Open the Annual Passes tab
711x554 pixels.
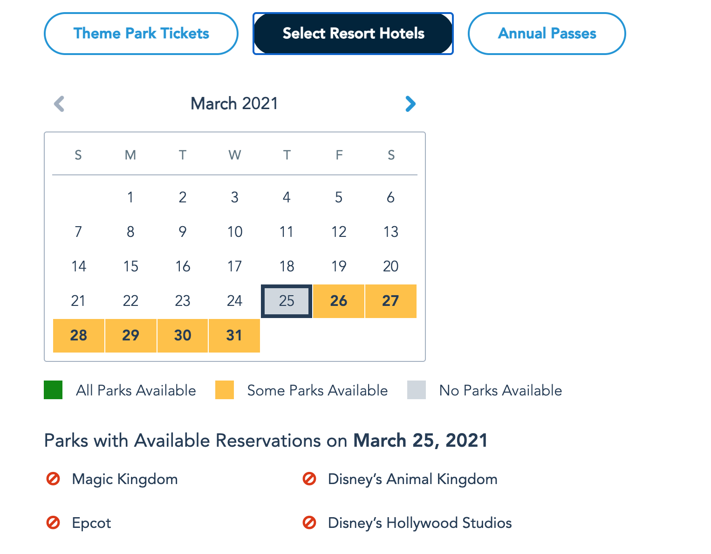point(547,34)
